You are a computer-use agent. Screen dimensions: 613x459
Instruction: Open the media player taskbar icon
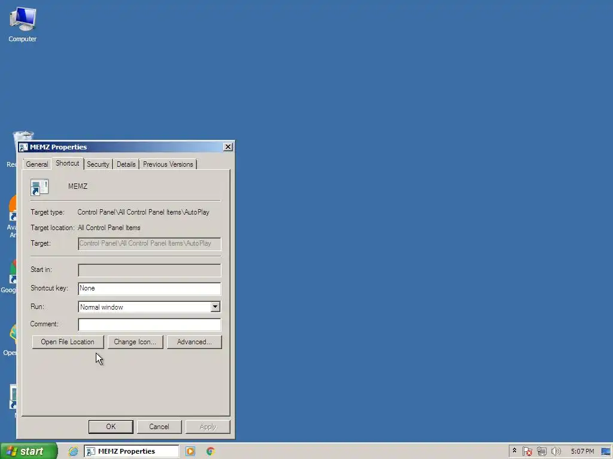[x=190, y=451]
